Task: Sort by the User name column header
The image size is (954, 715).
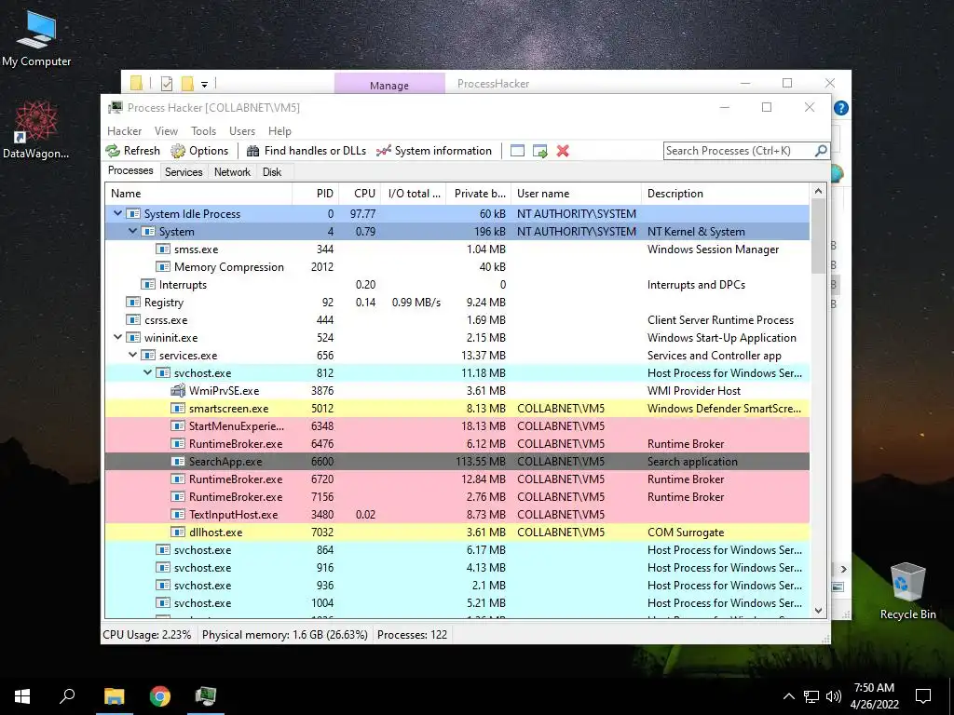Action: tap(576, 194)
